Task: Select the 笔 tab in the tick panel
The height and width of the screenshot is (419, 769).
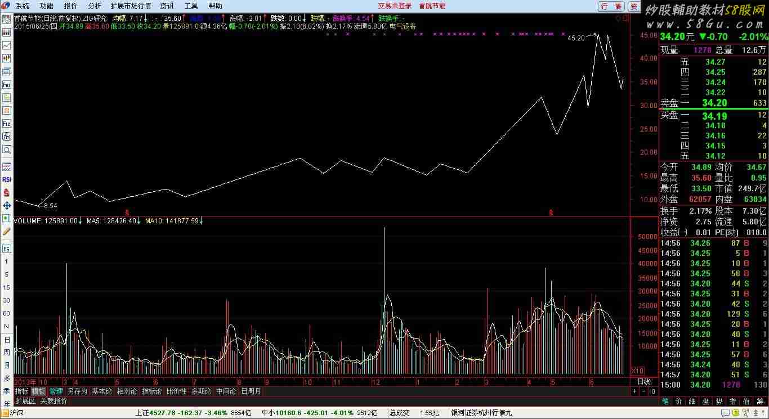Action: click(x=665, y=401)
